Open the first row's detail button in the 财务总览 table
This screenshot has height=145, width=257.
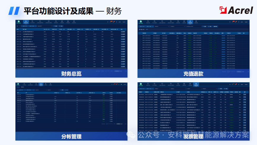coord(123,32)
